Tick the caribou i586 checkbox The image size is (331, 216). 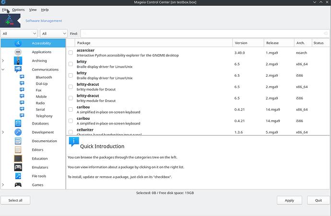(71, 121)
